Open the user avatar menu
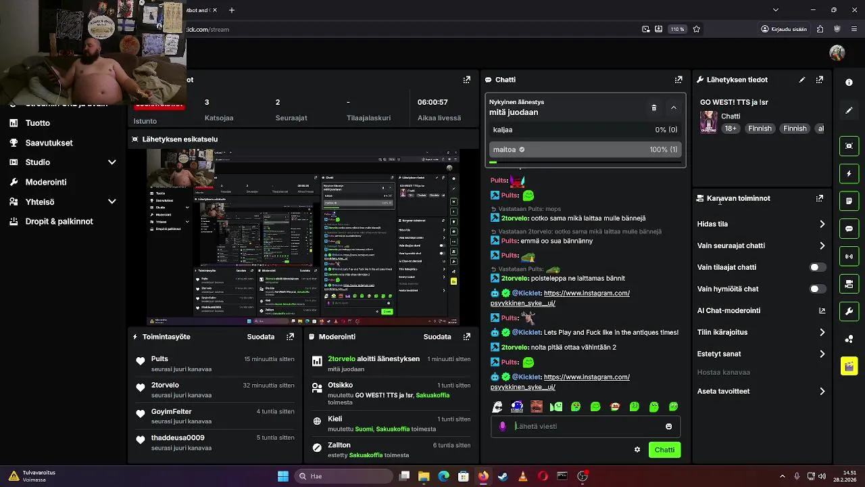Viewport: 865px width, 487px height. 837,53
